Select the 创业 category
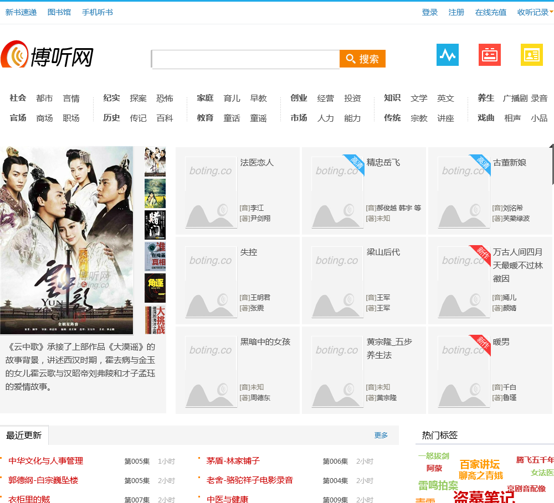 tap(299, 98)
